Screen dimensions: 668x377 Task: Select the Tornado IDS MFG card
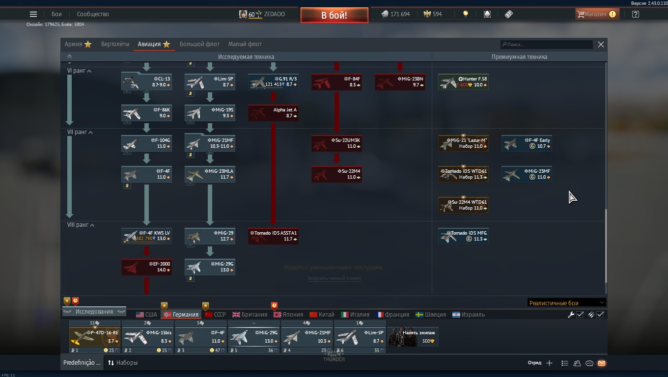click(463, 236)
